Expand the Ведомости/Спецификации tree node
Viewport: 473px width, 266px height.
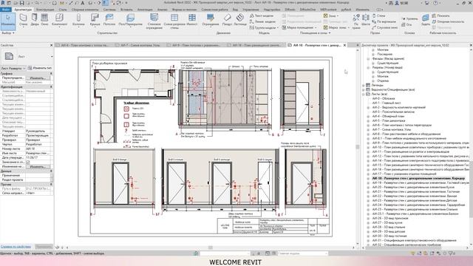coord(363,89)
